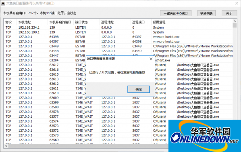
Task: Sort by 远程端口 column header
Action: tap(141, 22)
